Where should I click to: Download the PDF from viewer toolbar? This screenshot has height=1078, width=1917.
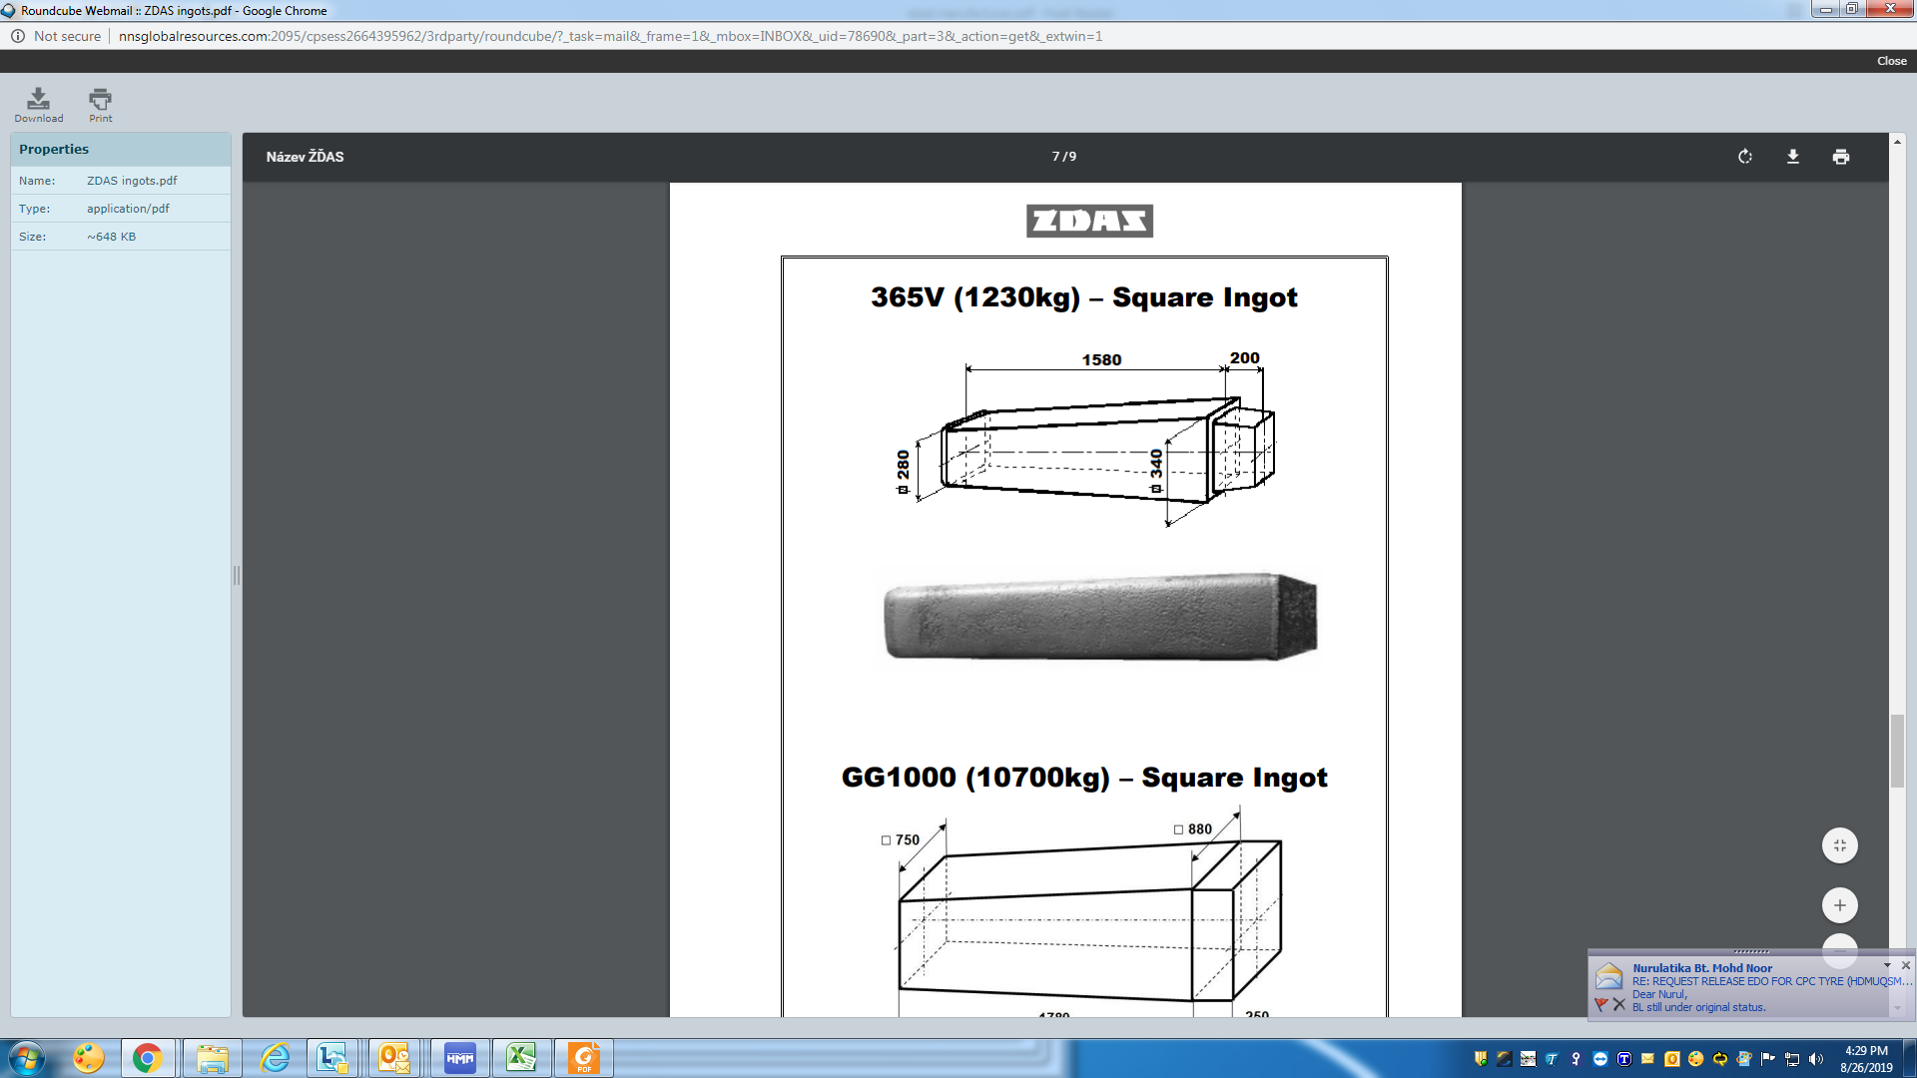[x=1792, y=157]
